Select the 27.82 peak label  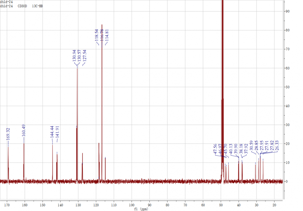[272, 145]
